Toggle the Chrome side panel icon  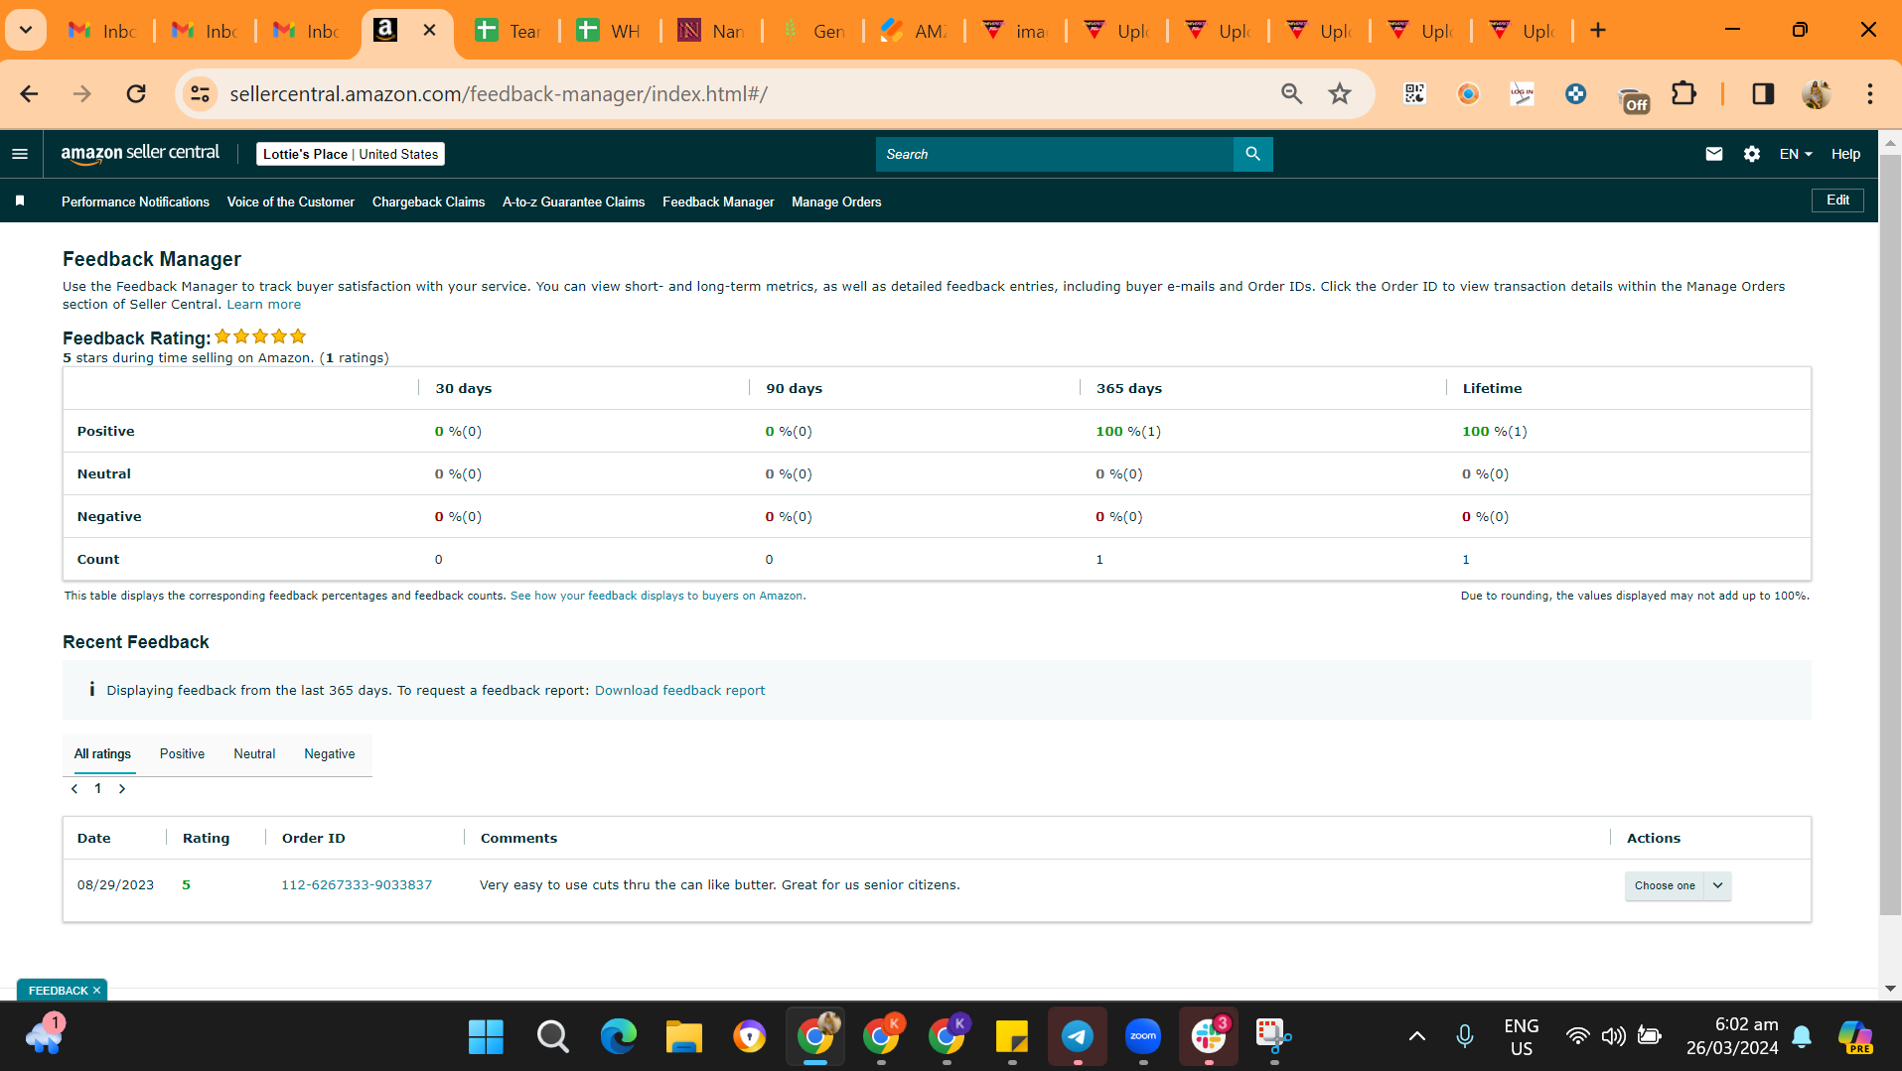click(x=1763, y=94)
